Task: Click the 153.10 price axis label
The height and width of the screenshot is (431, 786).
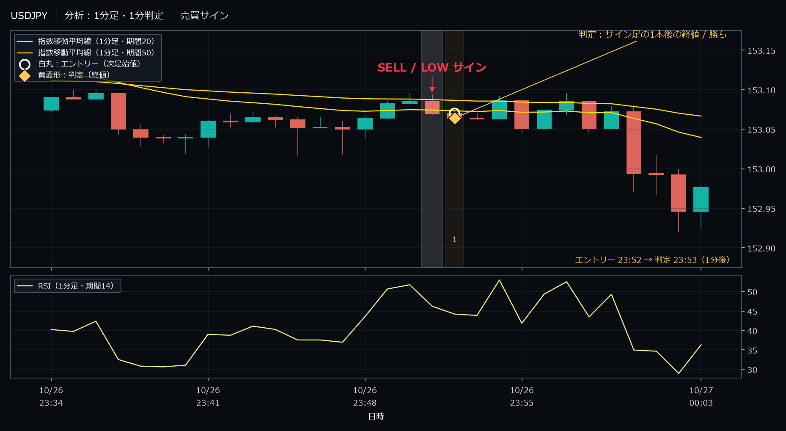Action: [761, 90]
